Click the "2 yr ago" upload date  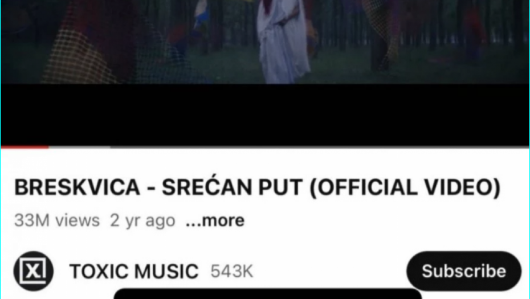tap(142, 220)
